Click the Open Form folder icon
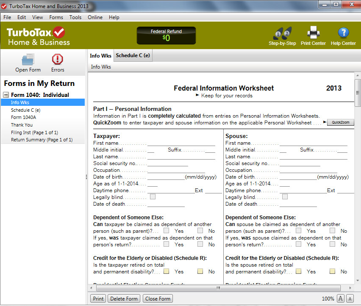Image resolution: width=361 pixels, height=306 pixels. pyautogui.click(x=28, y=59)
